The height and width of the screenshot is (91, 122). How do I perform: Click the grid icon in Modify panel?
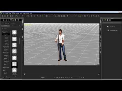108,20
